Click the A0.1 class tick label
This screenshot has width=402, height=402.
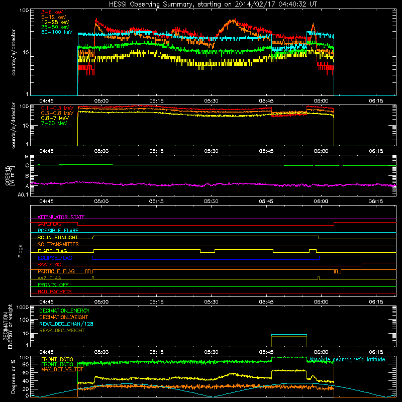[x=23, y=194]
